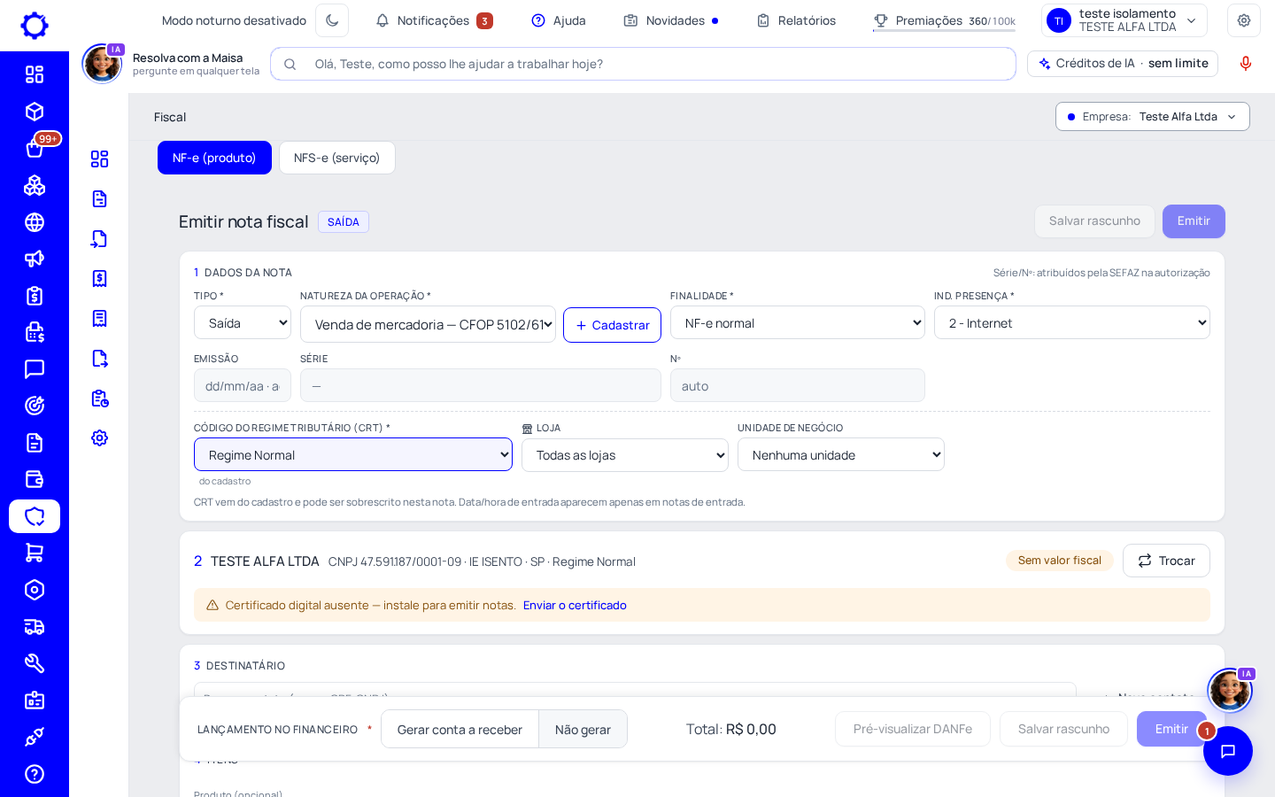
Task: Select the "Não gerar" financeiro option
Action: [x=583, y=729]
